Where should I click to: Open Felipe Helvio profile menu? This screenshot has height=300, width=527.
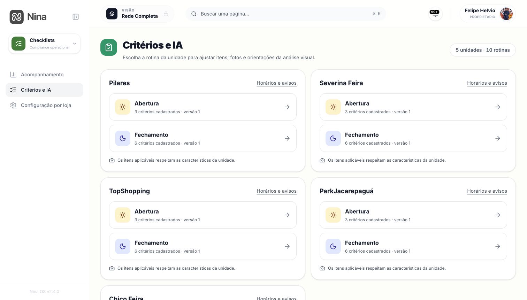(488, 14)
